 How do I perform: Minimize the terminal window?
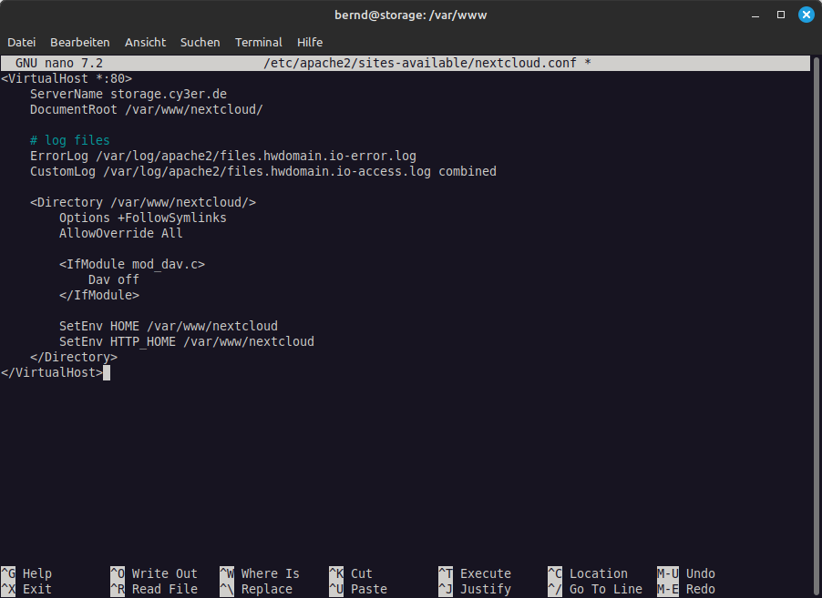(755, 15)
